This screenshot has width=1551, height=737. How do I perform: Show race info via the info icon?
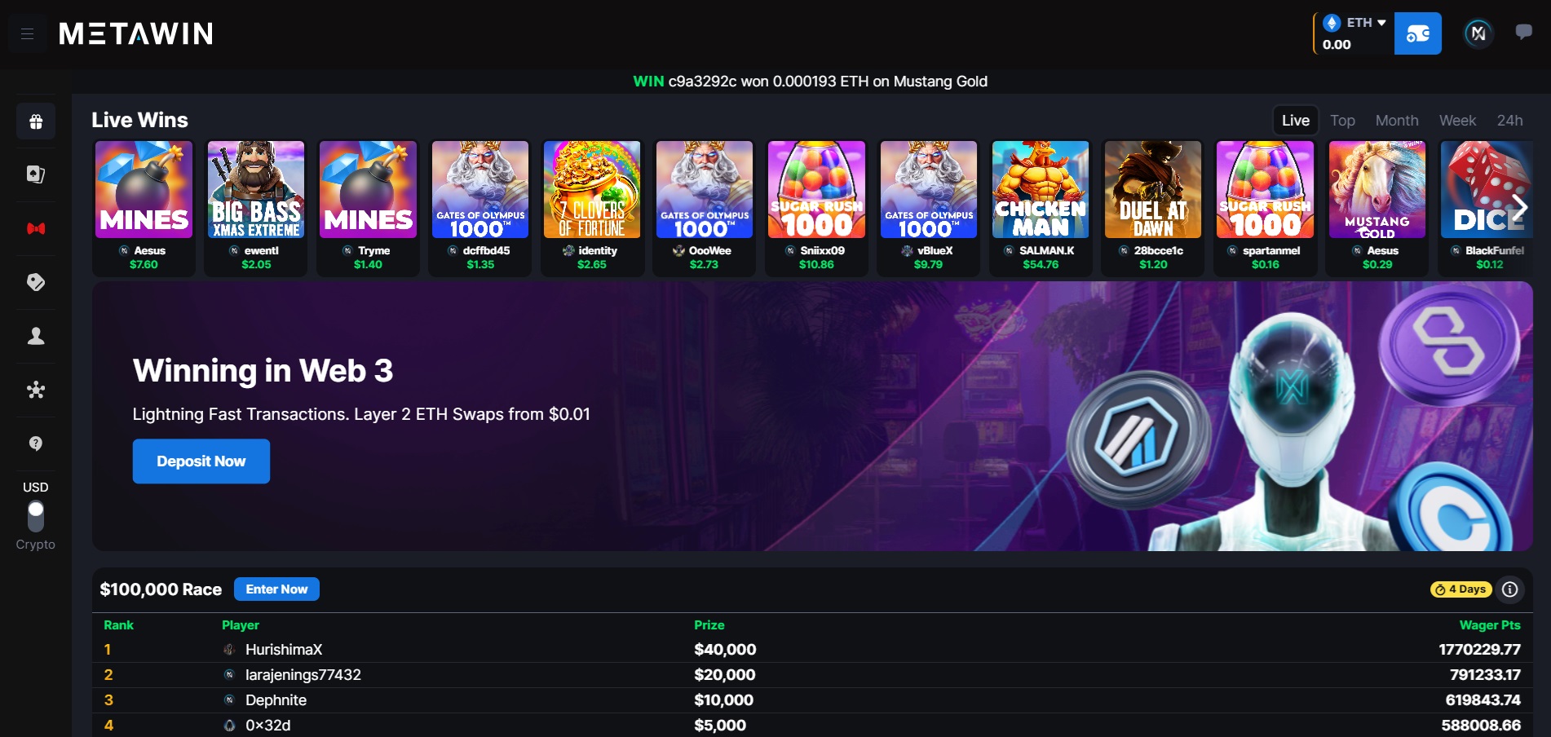tap(1509, 589)
